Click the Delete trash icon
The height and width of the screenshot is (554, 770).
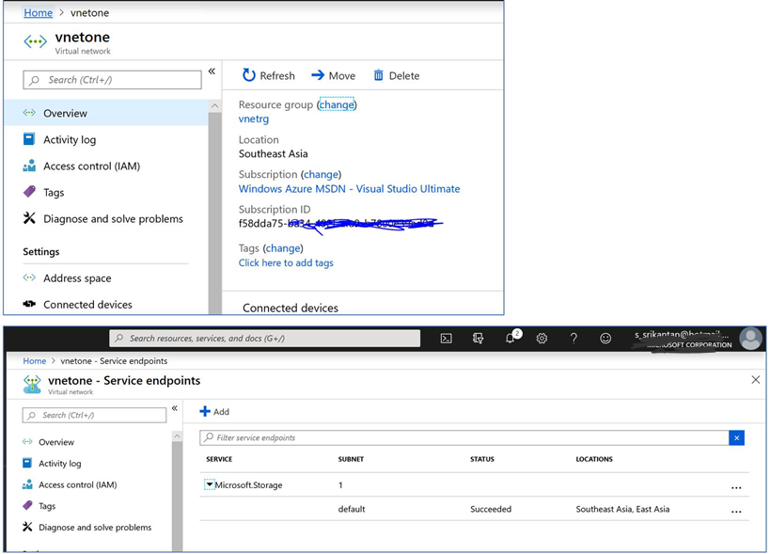379,75
